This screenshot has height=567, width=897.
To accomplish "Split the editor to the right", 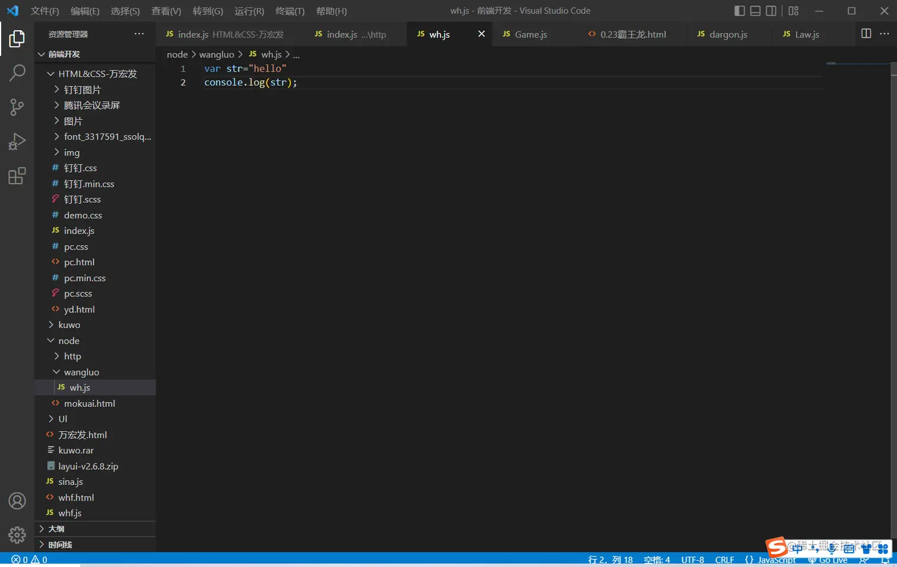I will click(866, 34).
